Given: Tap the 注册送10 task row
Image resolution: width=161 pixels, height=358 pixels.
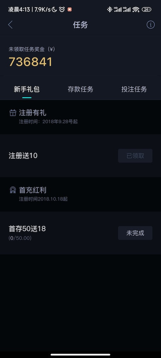Looking at the screenshot, I should [80, 156].
